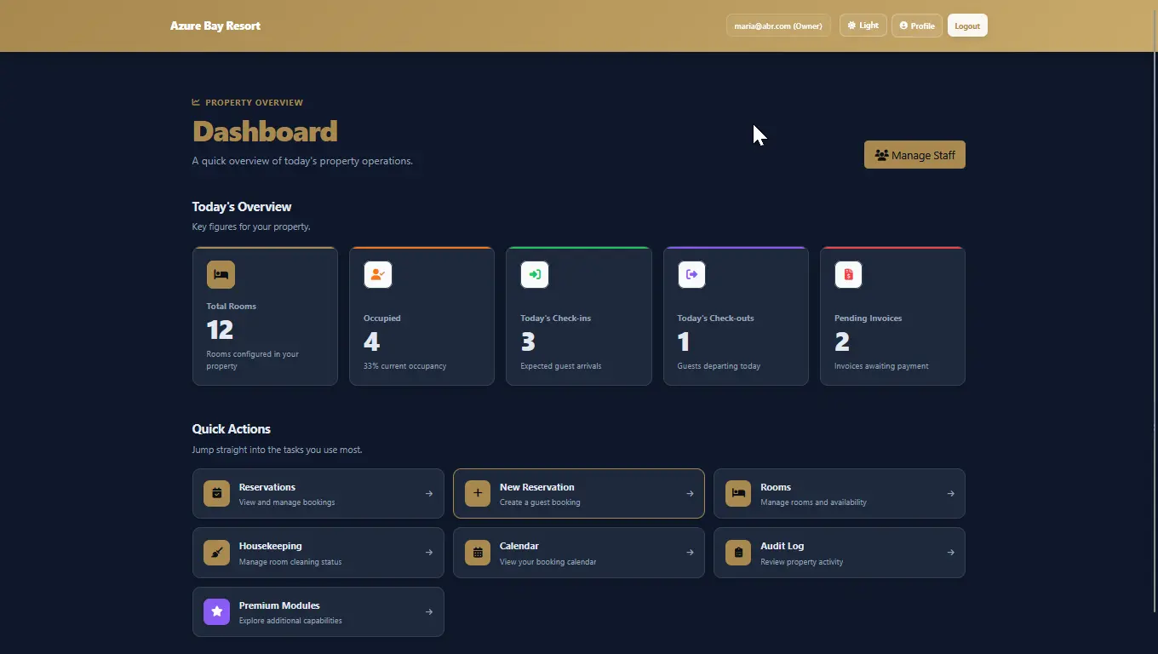Viewport: 1158px width, 654px height.
Task: Explore Premium Modules
Action: (318, 611)
